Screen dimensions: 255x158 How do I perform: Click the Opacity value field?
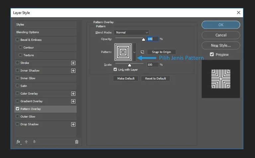coord(152,39)
